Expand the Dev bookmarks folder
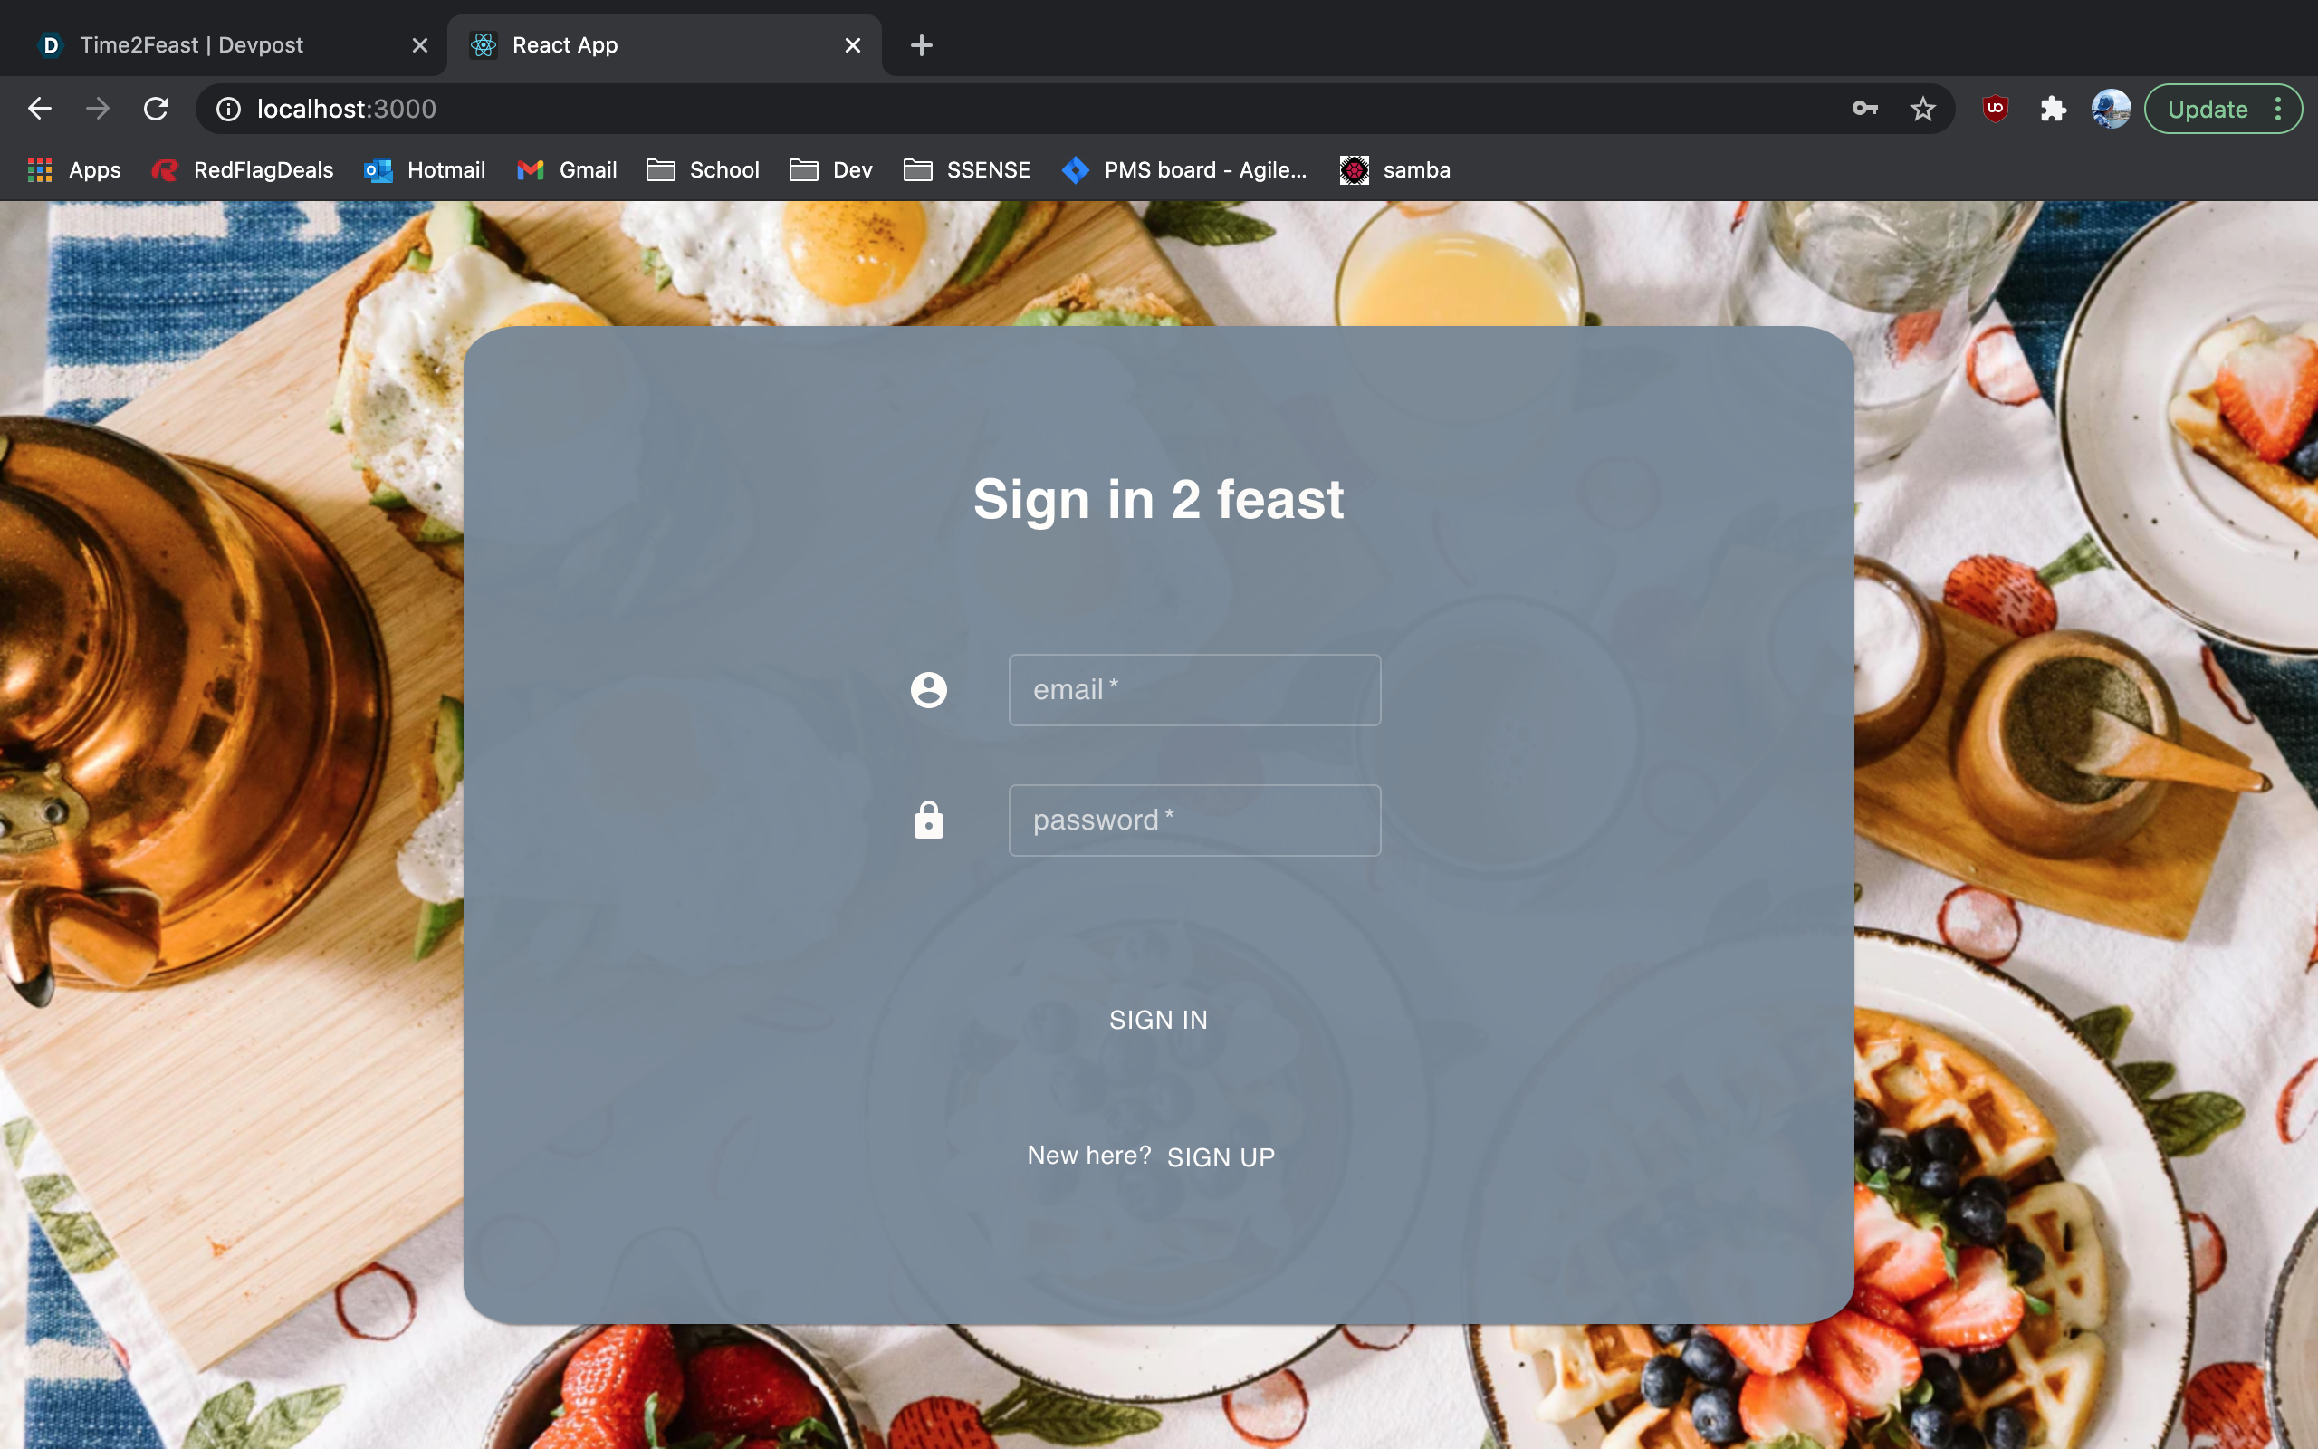Viewport: 2318px width, 1449px height. tap(830, 170)
